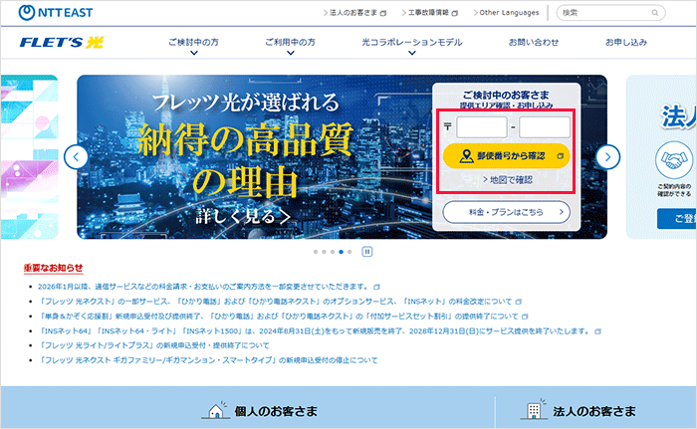
Task: Expand the ご利用中の方 menu
Action: point(291,46)
